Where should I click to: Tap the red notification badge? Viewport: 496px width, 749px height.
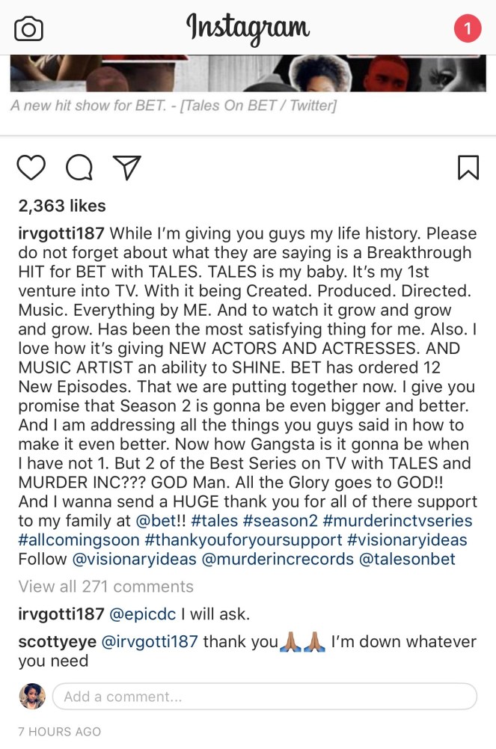click(x=468, y=28)
